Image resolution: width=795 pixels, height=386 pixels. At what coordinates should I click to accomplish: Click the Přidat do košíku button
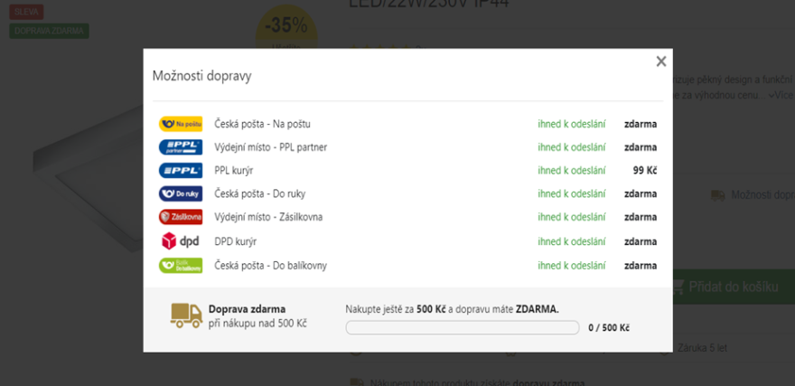734,287
